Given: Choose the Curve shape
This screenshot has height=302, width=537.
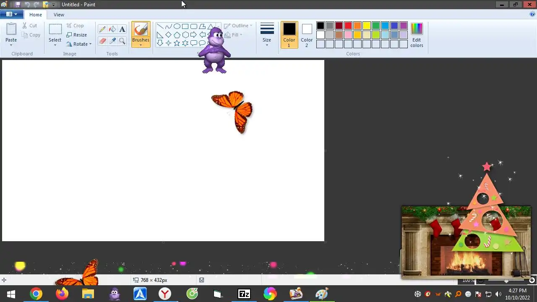Looking at the screenshot, I should 168,26.
